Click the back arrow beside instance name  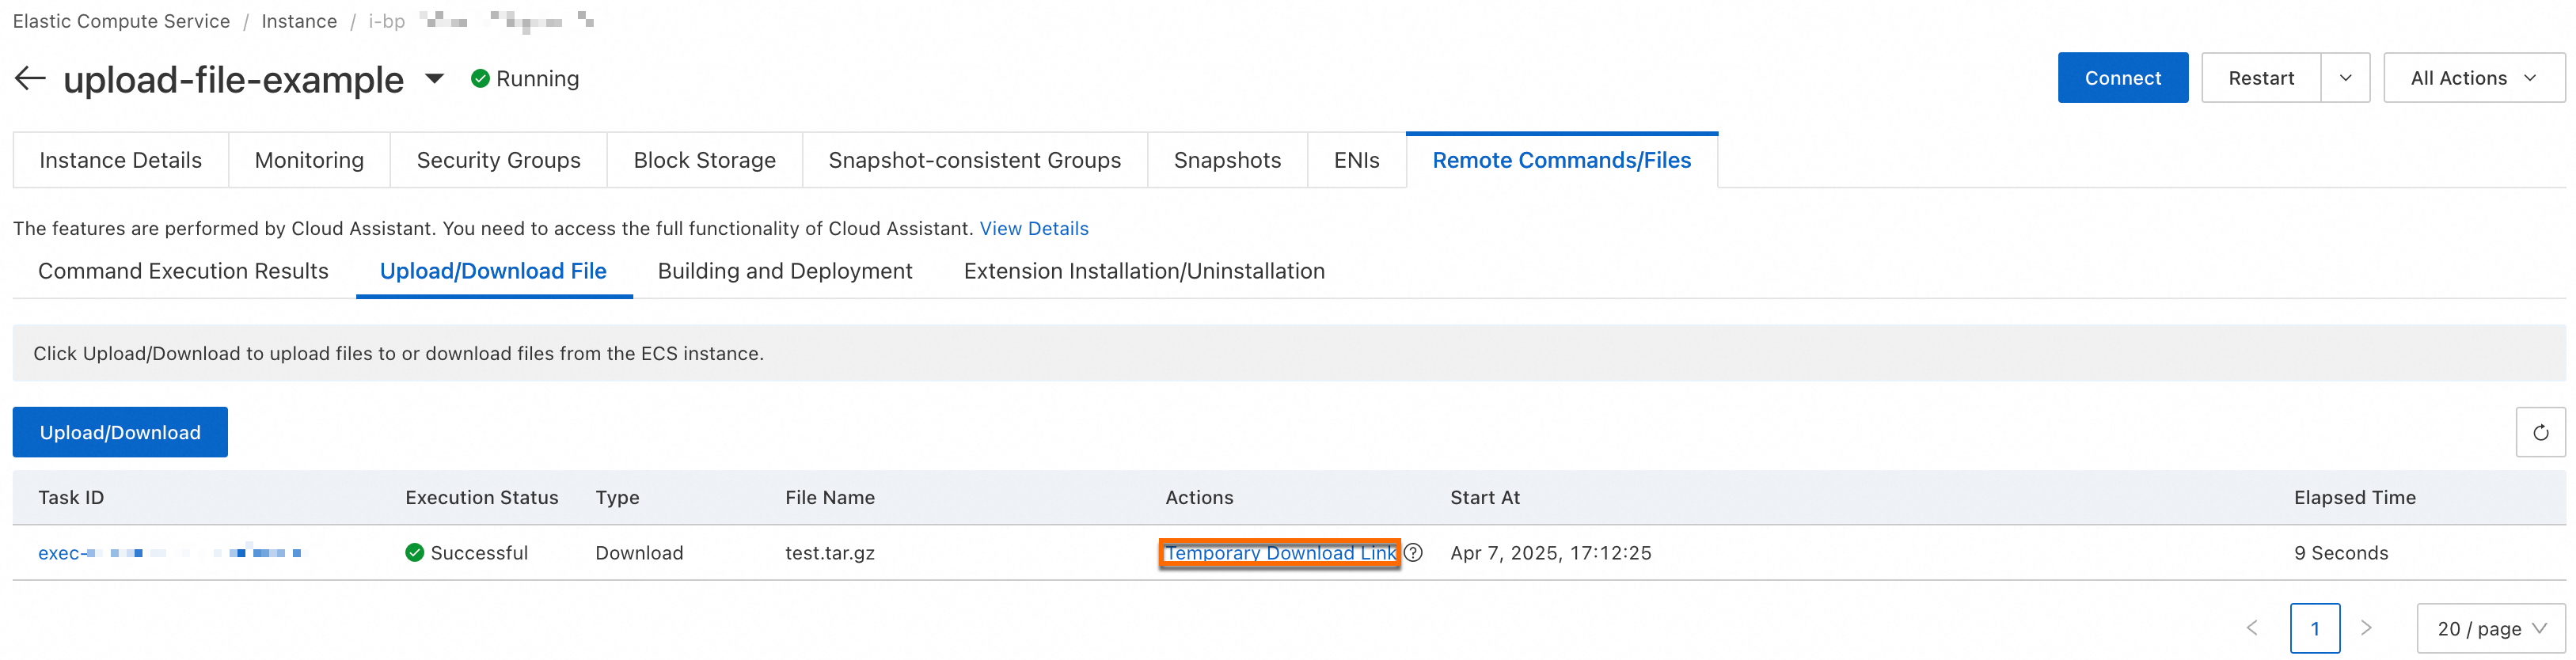tap(31, 79)
